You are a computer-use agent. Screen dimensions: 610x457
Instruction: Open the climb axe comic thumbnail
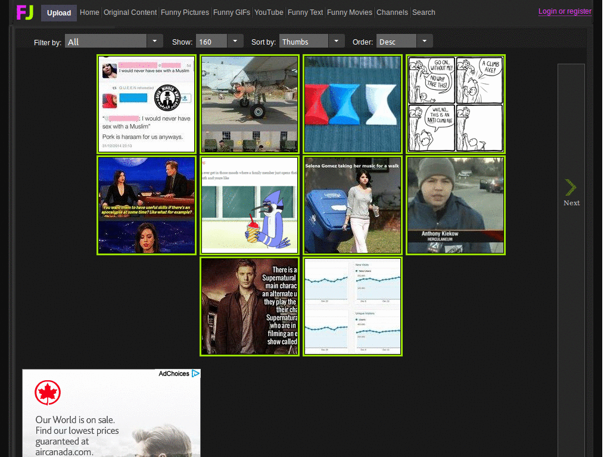[456, 104]
